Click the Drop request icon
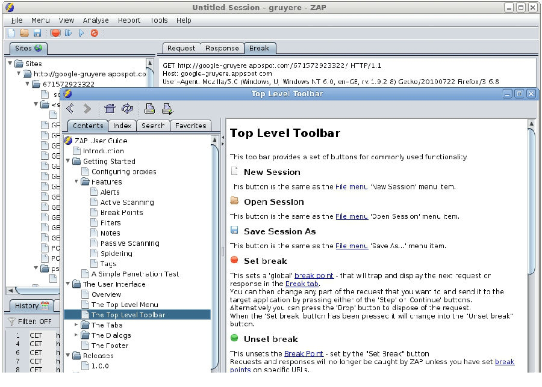This screenshot has width=542, height=387. pyautogui.click(x=95, y=33)
